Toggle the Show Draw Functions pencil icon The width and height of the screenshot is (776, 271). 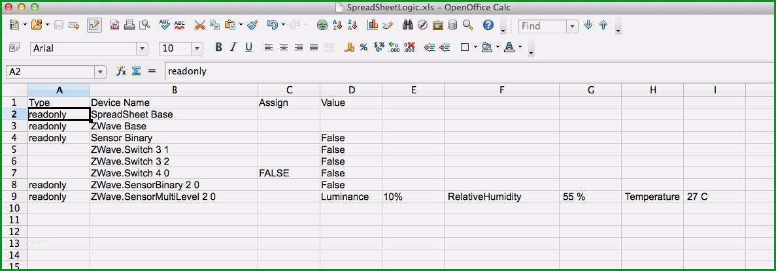pos(388,25)
